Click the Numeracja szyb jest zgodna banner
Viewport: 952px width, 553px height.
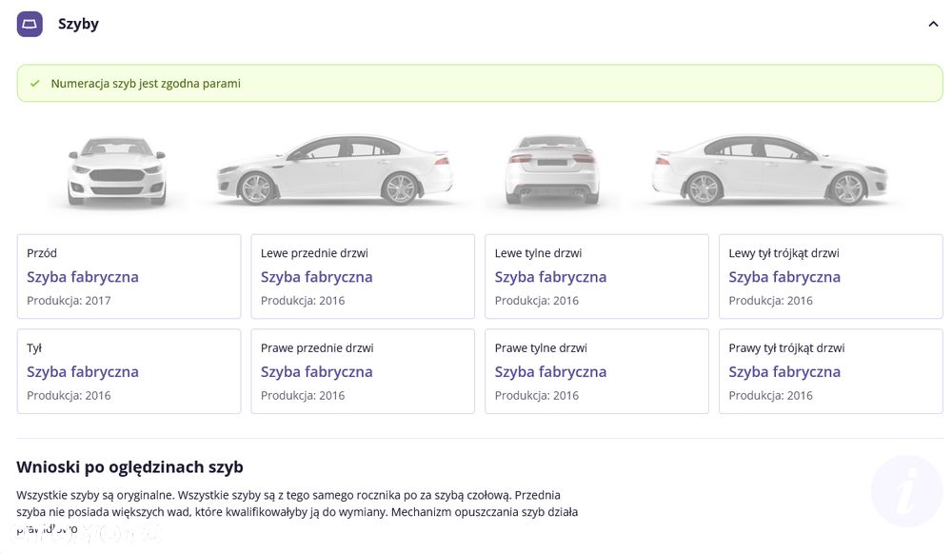pyautogui.click(x=480, y=83)
